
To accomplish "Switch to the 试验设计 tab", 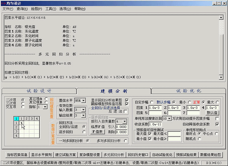I will (x=39, y=91).
